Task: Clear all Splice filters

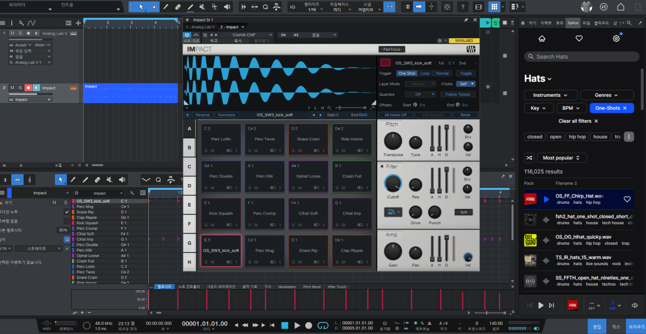Action: (x=579, y=122)
